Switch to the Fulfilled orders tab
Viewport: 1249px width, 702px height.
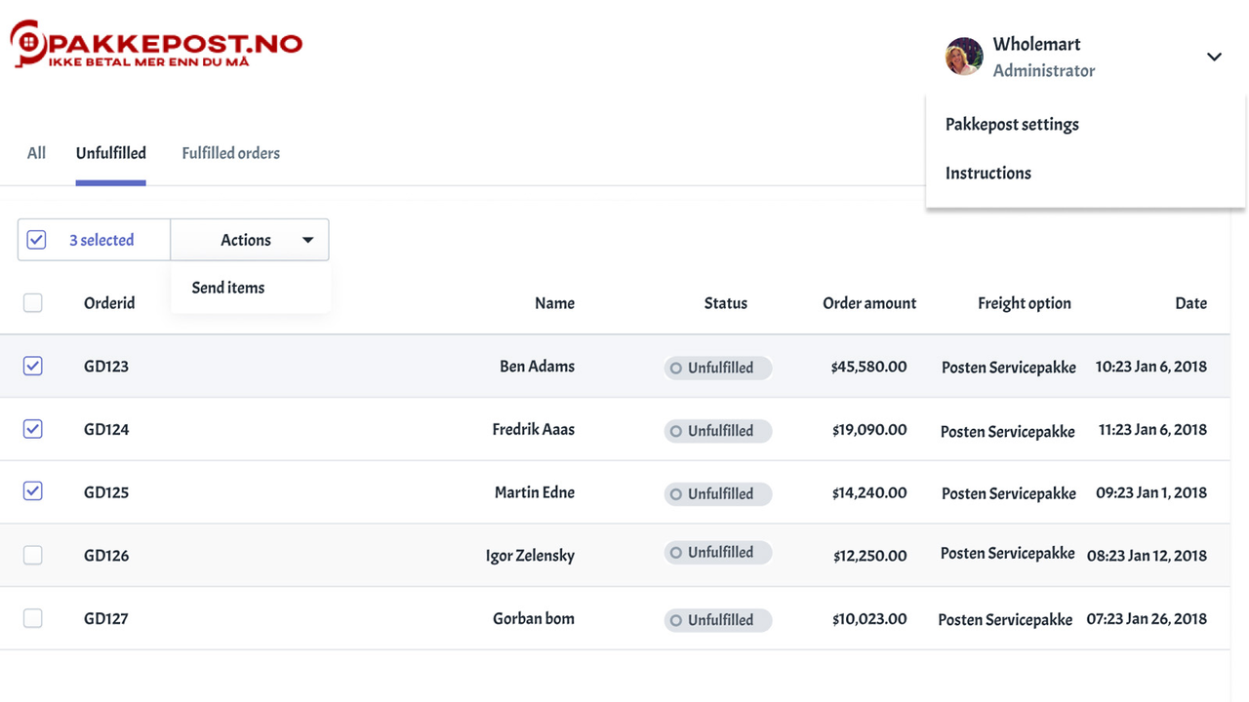[x=230, y=153]
